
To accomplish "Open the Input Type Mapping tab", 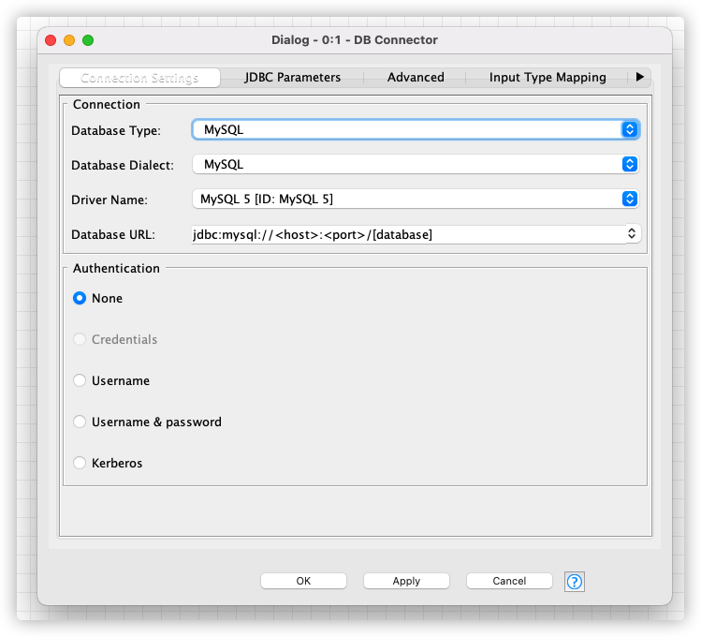I will [x=548, y=78].
